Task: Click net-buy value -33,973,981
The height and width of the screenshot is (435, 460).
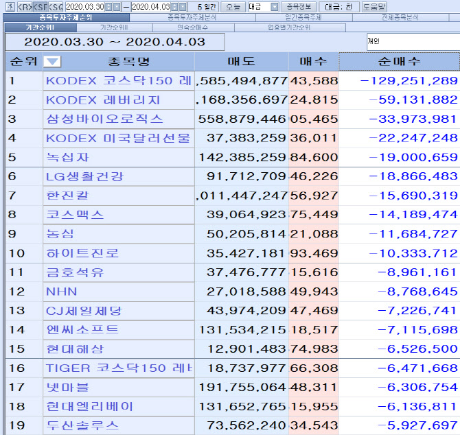Action: [x=413, y=119]
